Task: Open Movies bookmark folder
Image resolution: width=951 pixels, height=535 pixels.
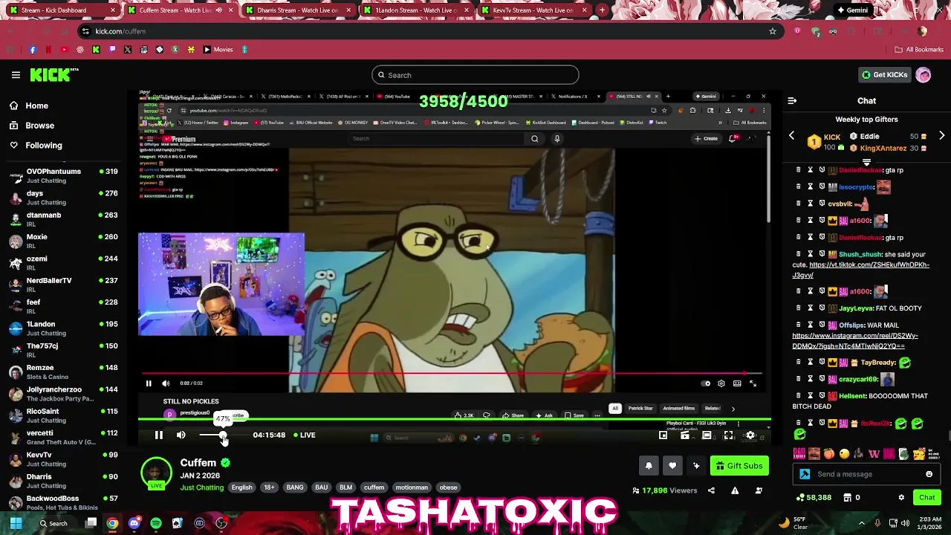Action: click(x=218, y=50)
